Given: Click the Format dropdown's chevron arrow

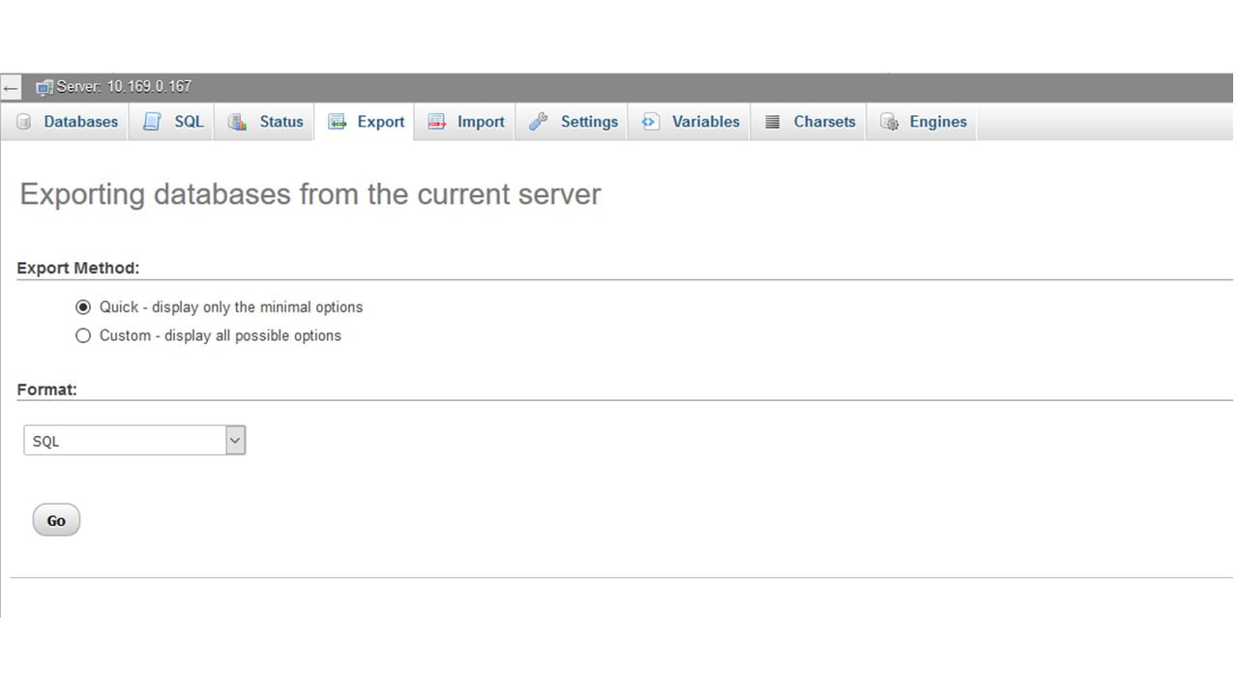Looking at the screenshot, I should point(235,441).
